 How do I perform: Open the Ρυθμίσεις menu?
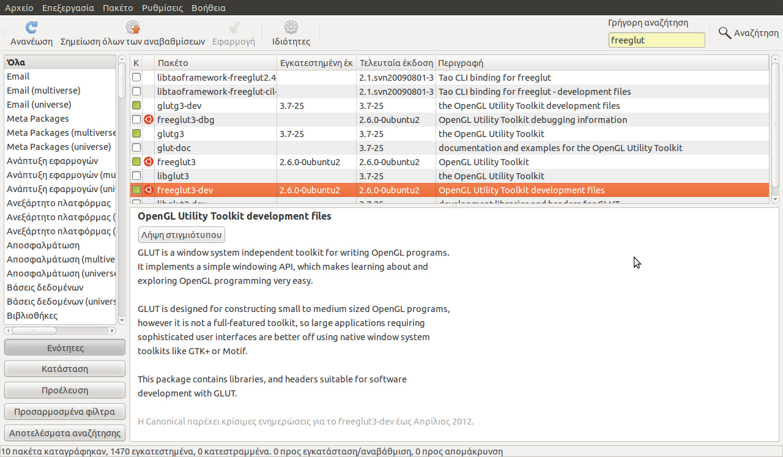[x=161, y=8]
